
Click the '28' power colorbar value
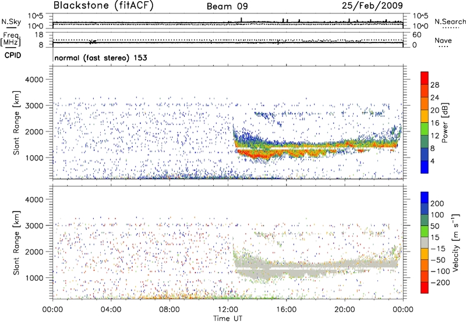435,85
